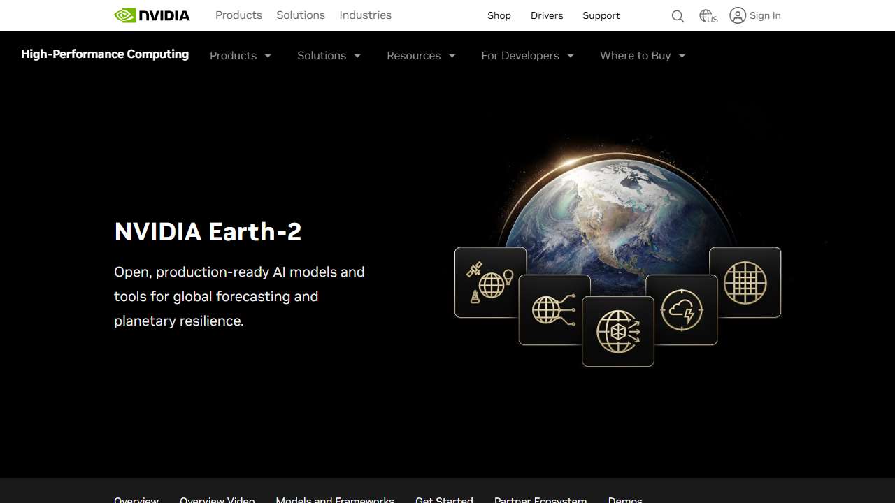895x503 pixels.
Task: Click the Sign In account icon
Action: click(x=738, y=15)
